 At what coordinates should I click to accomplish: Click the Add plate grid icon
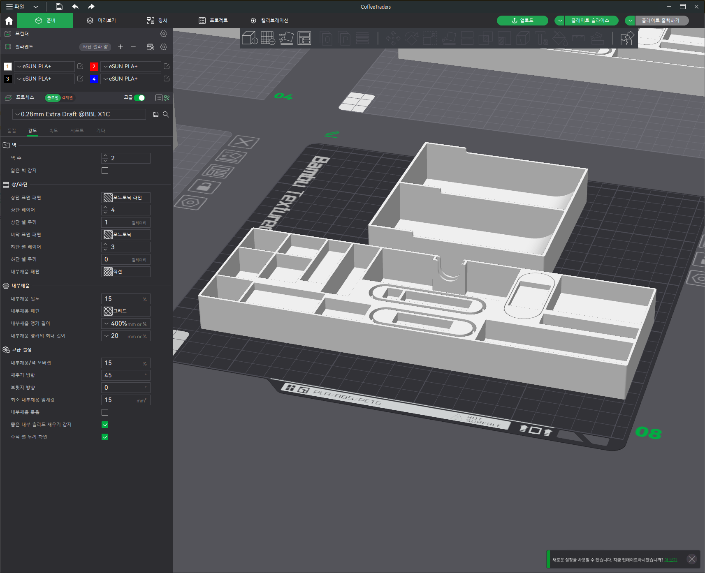pos(268,38)
